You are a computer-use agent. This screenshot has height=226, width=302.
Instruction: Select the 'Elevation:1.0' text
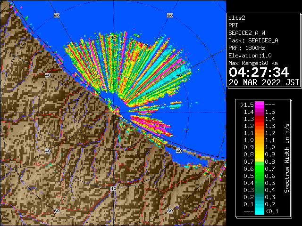click(x=250, y=56)
